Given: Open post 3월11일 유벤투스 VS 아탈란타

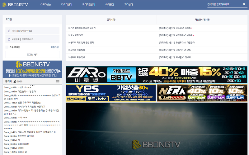Looking at the screenshot, I should pyautogui.click(x=177, y=42).
